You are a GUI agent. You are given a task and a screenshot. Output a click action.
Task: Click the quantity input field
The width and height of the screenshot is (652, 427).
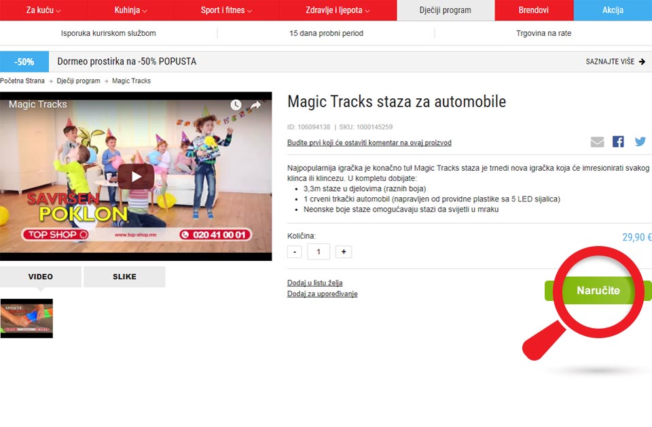pyautogui.click(x=319, y=252)
